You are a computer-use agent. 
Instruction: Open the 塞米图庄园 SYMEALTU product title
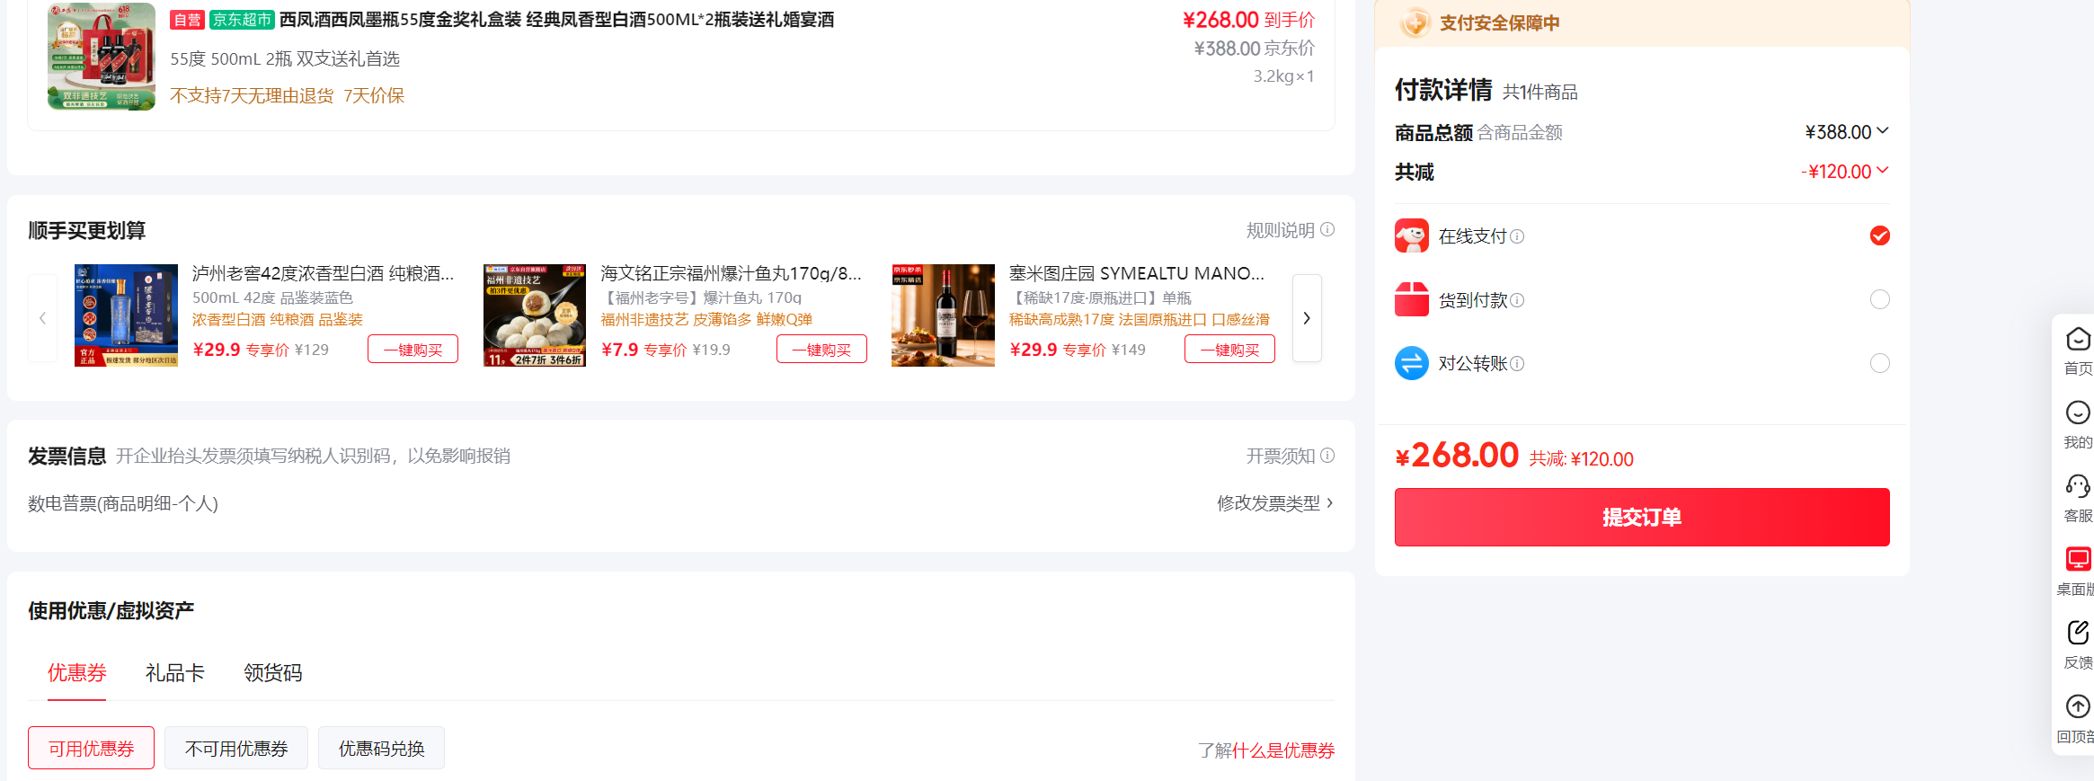(x=1137, y=273)
